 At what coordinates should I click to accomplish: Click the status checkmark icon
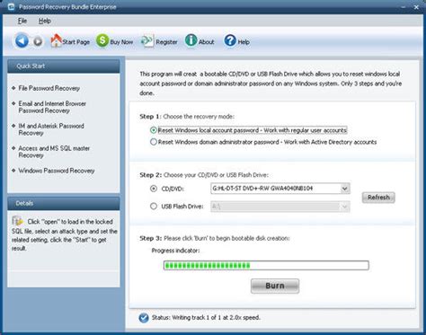pos(144,318)
